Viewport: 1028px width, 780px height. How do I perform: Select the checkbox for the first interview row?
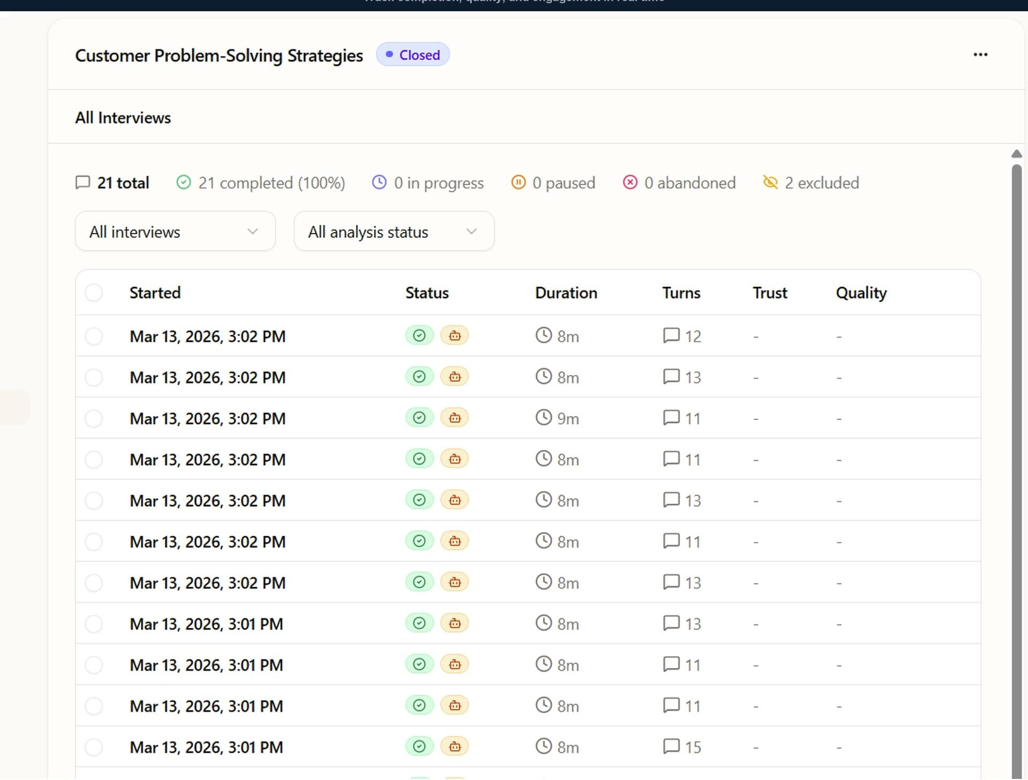coord(94,336)
